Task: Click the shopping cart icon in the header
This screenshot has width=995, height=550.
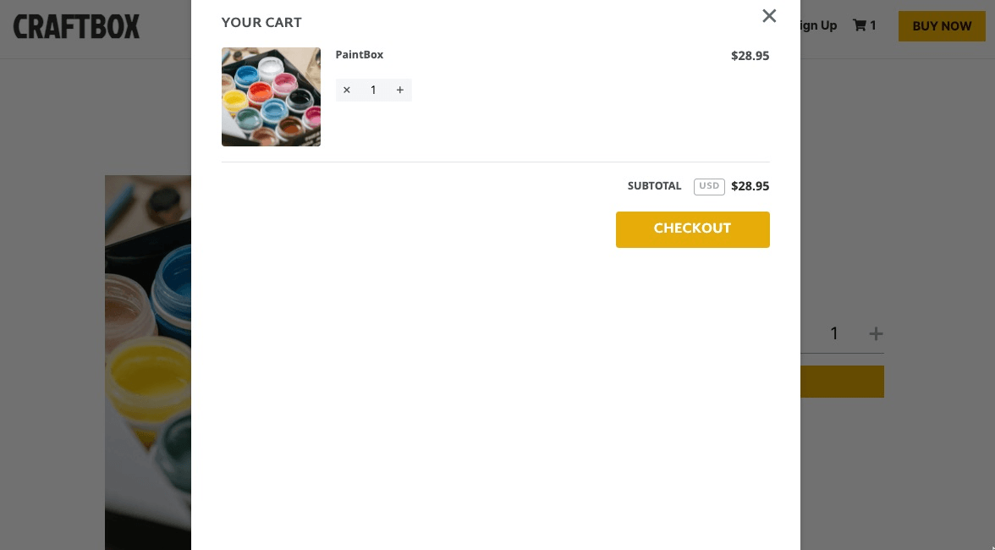Action: click(860, 25)
